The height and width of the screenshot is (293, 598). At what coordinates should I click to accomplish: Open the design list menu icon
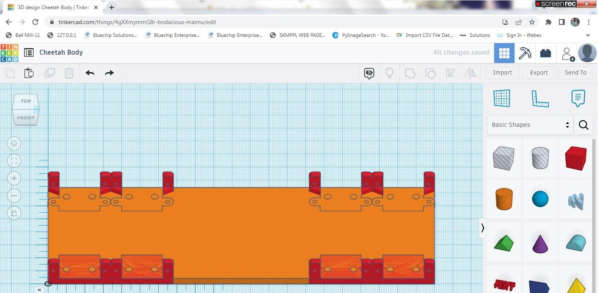point(29,53)
